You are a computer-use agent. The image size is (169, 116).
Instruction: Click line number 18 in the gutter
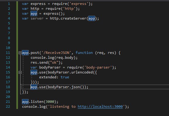(8, 87)
